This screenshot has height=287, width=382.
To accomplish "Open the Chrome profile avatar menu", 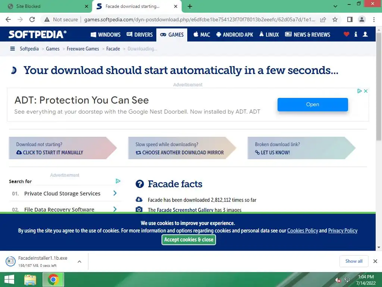I will 362,19.
